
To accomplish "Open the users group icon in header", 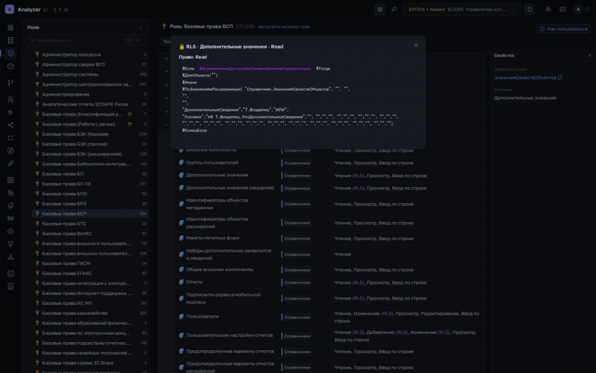I will click(x=548, y=9).
